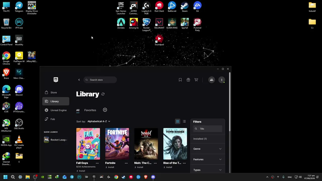The width and height of the screenshot is (322, 181).
Task: Open the shopping cart in Epic launcher
Action: 196,80
